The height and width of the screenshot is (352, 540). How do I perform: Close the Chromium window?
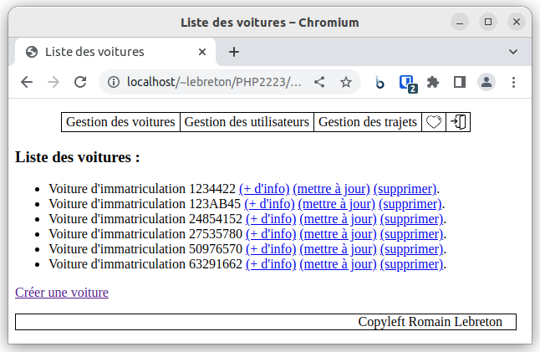click(517, 23)
